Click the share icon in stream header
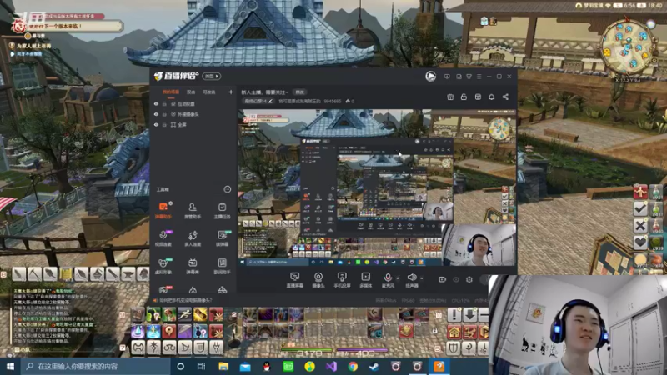 click(x=505, y=97)
